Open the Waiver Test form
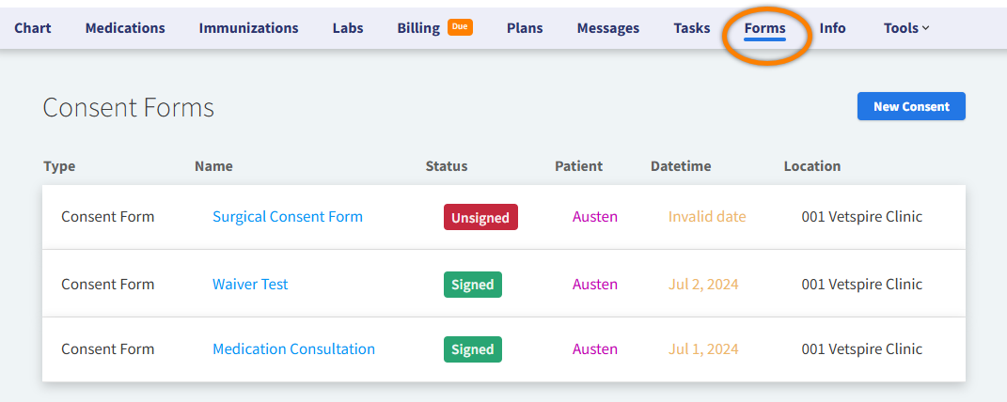The width and height of the screenshot is (1007, 402). pos(250,285)
